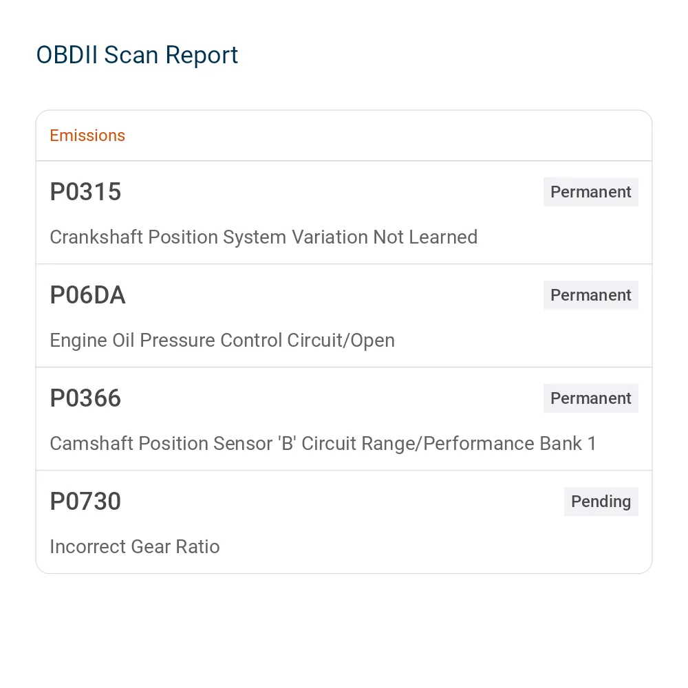Click the Permanent badge beside P06DA
Screen dimensions: 688x688
[590, 295]
